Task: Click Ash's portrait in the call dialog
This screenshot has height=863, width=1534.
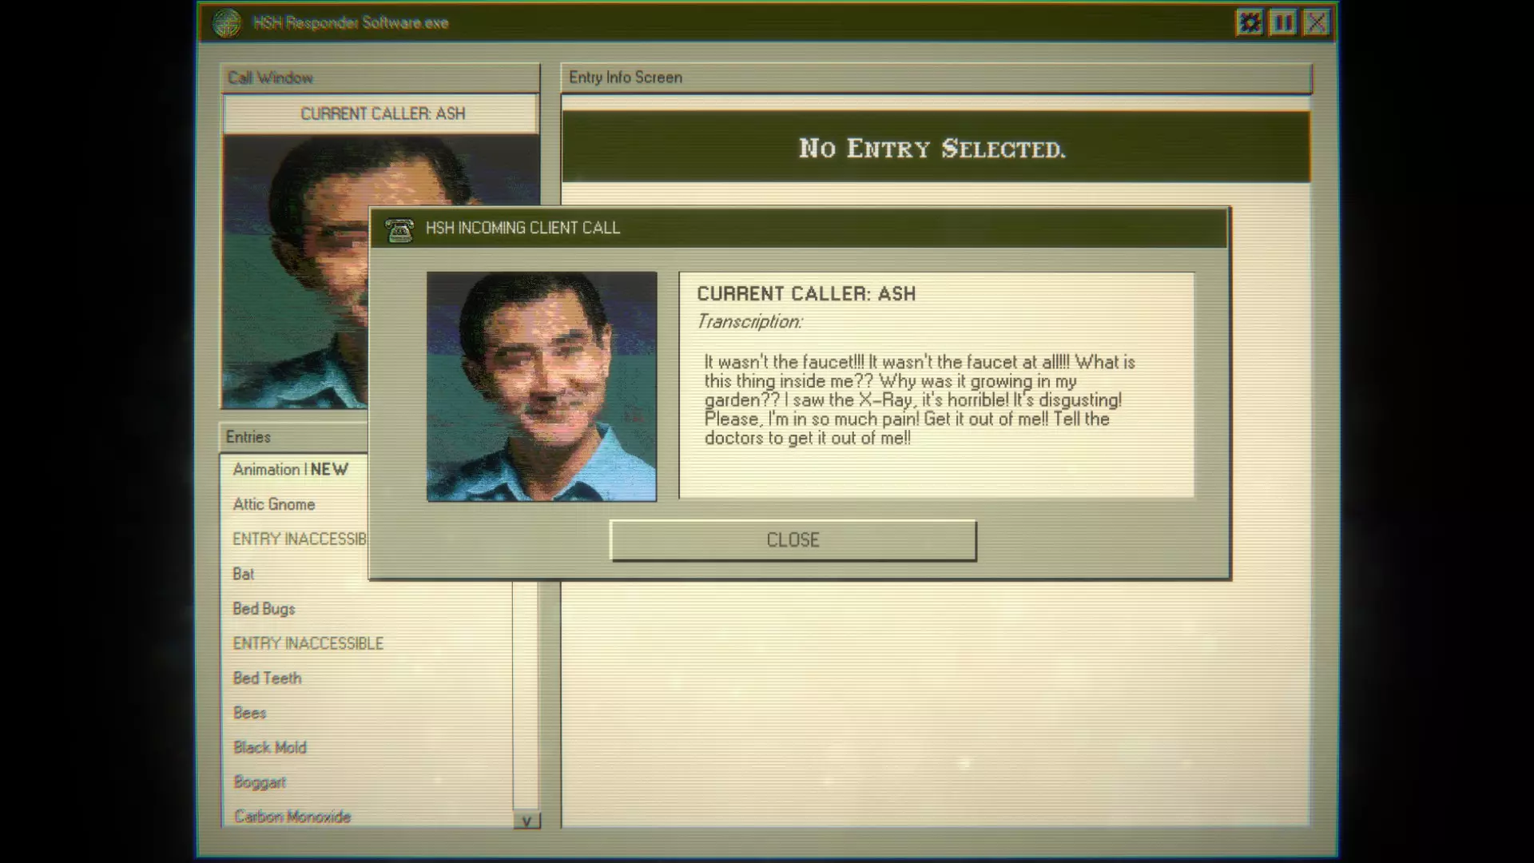Action: click(x=542, y=387)
